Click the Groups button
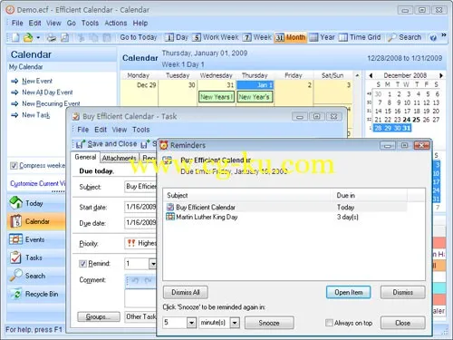 click(99, 317)
